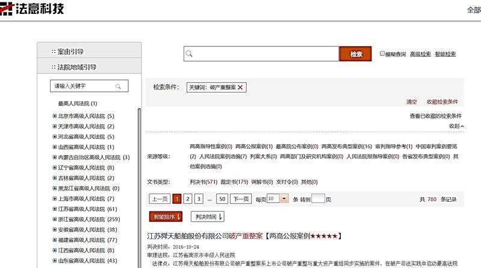The image size is (481, 268).
Task: Expand the 浙江省高级人民法院 tree node
Action: 55,219
